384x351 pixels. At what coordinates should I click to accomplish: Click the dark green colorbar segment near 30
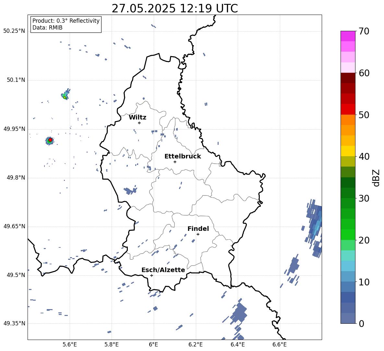(348, 193)
